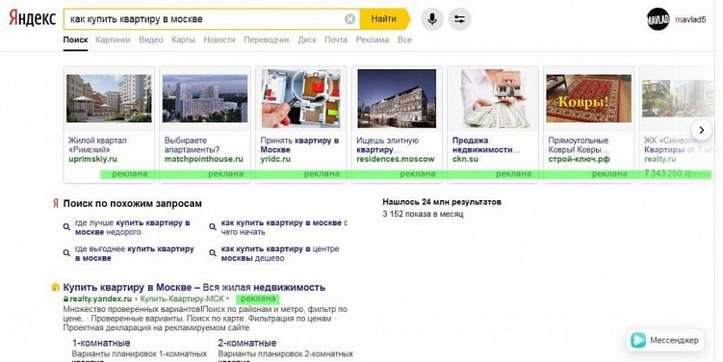Open the Жилой квартал «Римский» ad thumbnail
723x362 pixels.
tap(109, 98)
